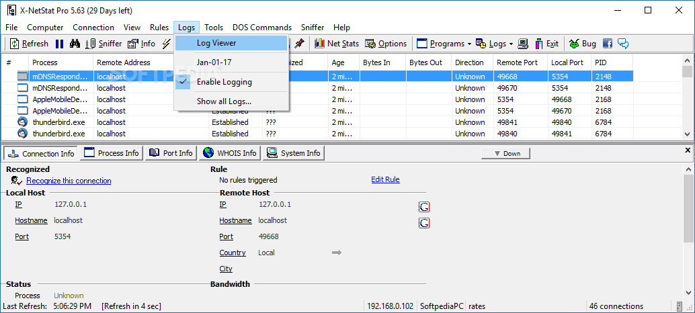
Task: Open Net Stats from the toolbar
Action: click(337, 44)
